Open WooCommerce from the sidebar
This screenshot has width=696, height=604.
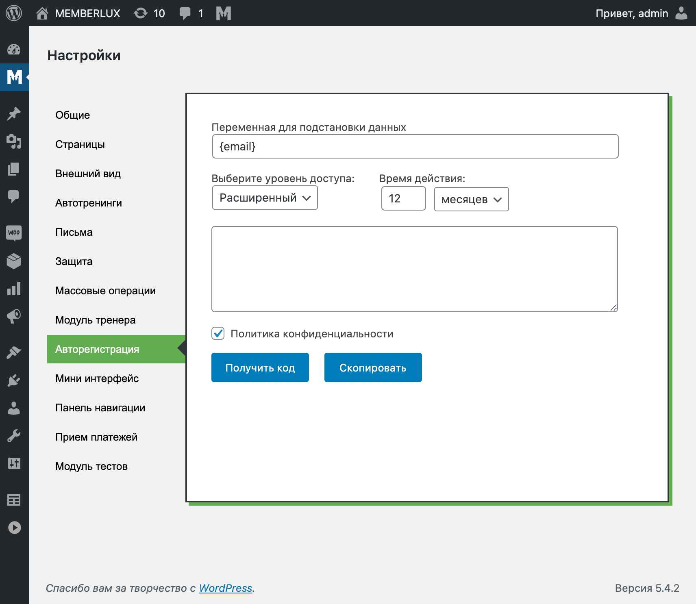14,233
